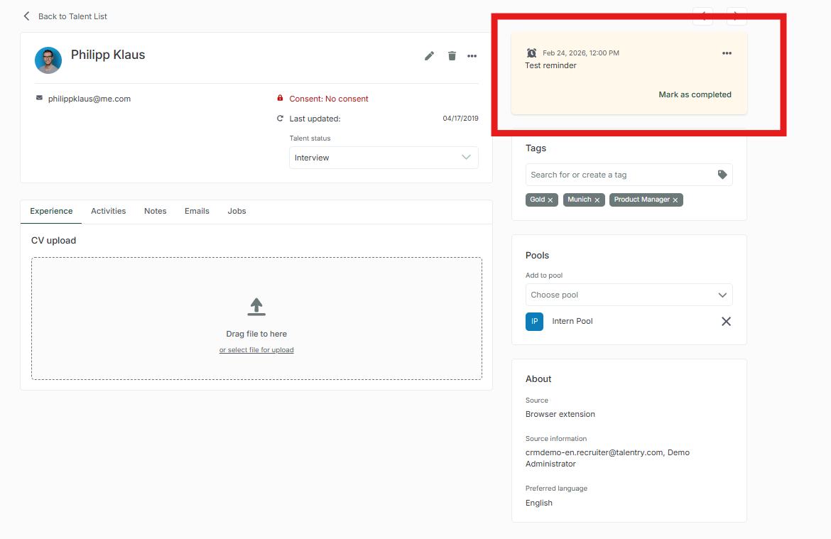Open the reminder card three-dot menu
Viewport: 831px width, 539px height.
(727, 53)
